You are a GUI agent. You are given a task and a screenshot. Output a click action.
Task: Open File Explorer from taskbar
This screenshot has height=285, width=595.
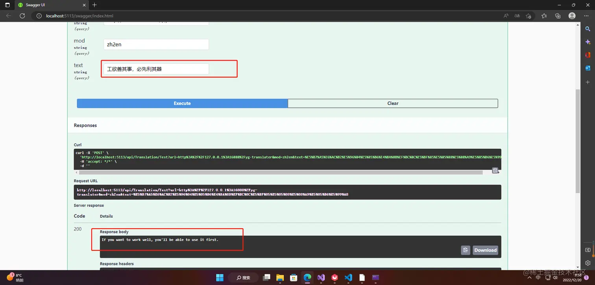point(280,278)
